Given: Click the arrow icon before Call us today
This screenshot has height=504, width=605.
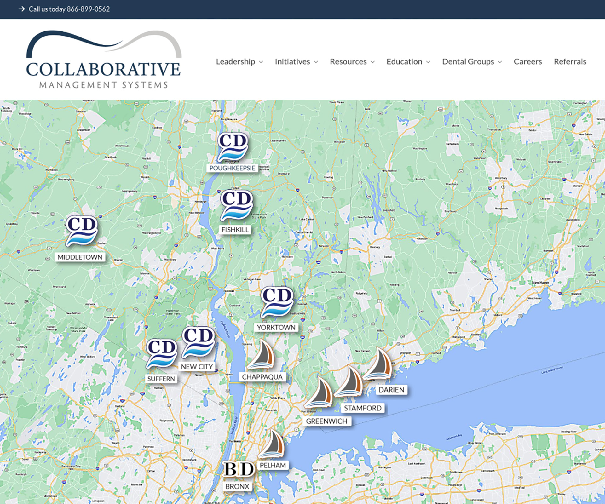Looking at the screenshot, I should tap(21, 9).
